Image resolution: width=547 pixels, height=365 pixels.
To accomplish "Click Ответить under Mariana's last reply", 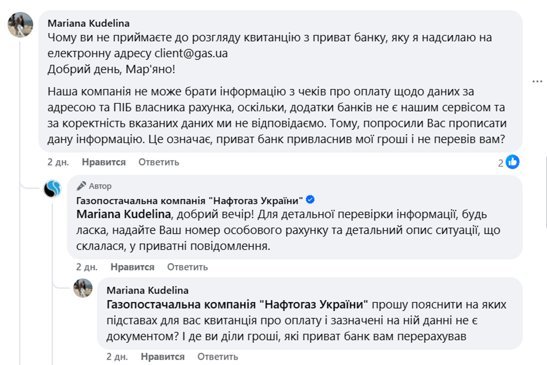I will pos(217,356).
